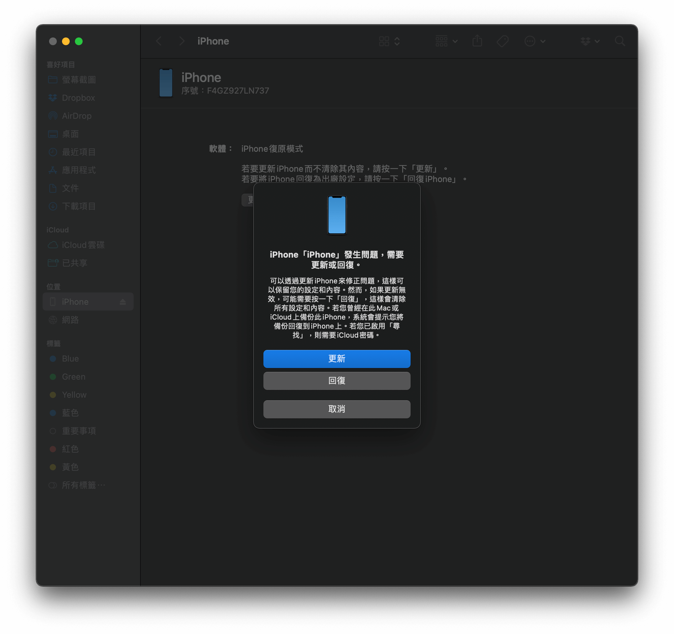Viewport: 674px width, 634px height.
Task: Open the Dropbox toolbar dropdown
Action: click(590, 41)
